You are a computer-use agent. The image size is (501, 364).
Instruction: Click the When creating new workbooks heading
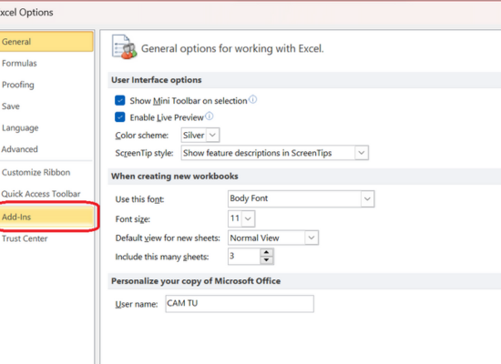tap(175, 177)
